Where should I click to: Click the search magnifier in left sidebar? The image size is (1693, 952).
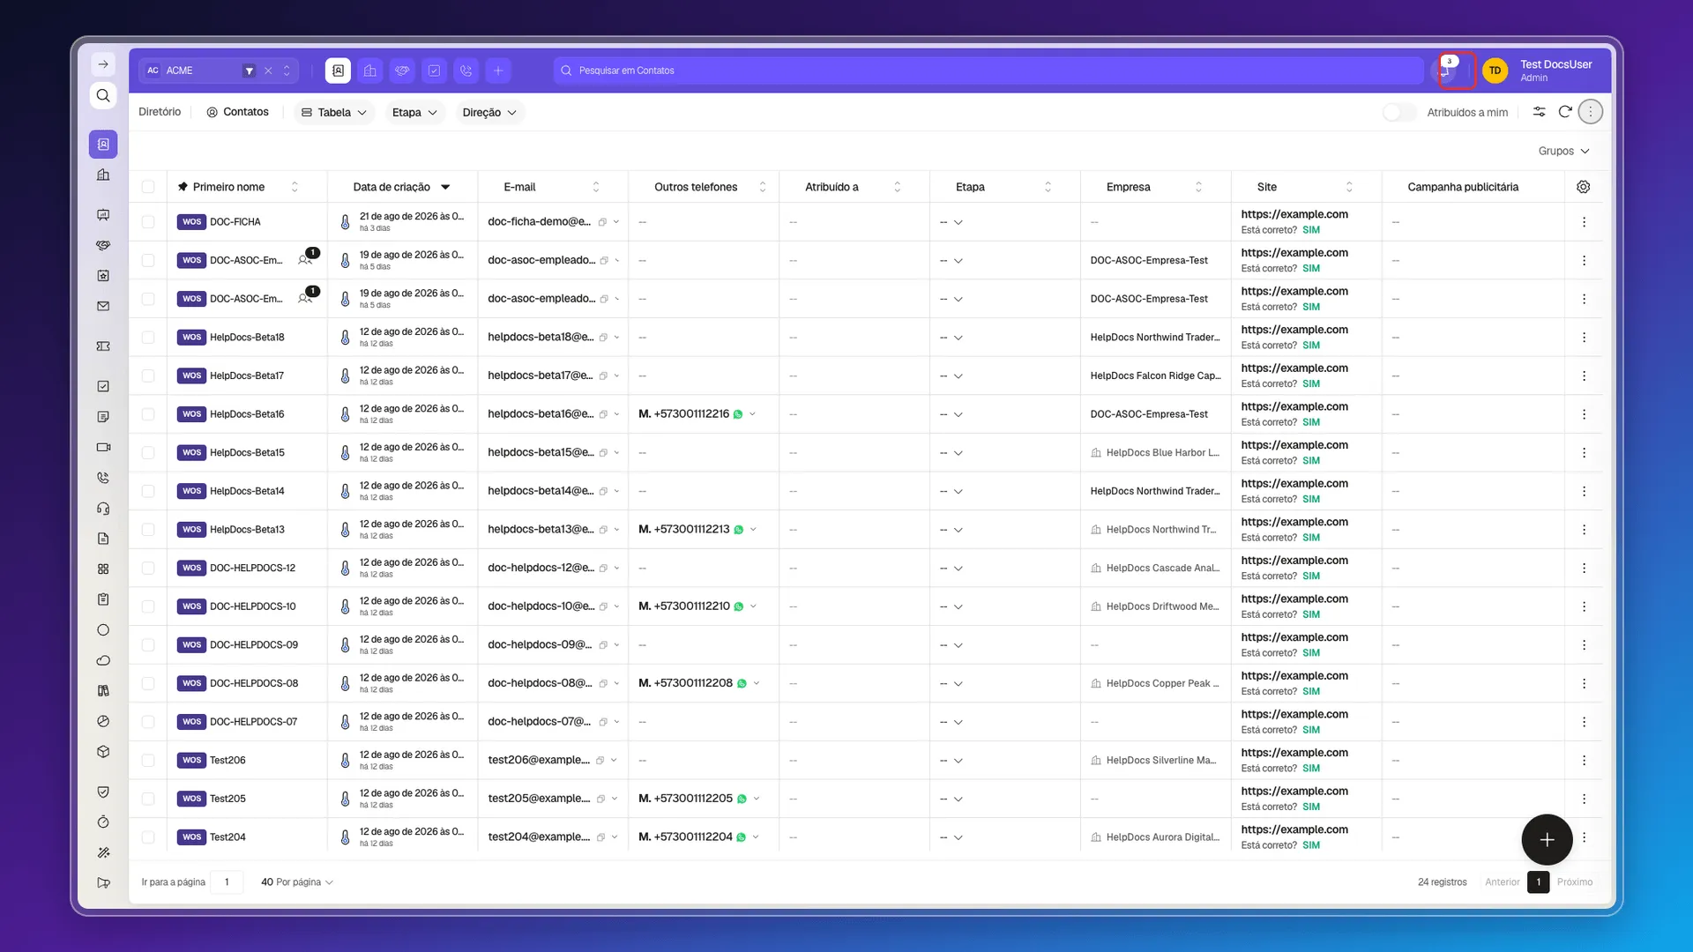coord(103,95)
